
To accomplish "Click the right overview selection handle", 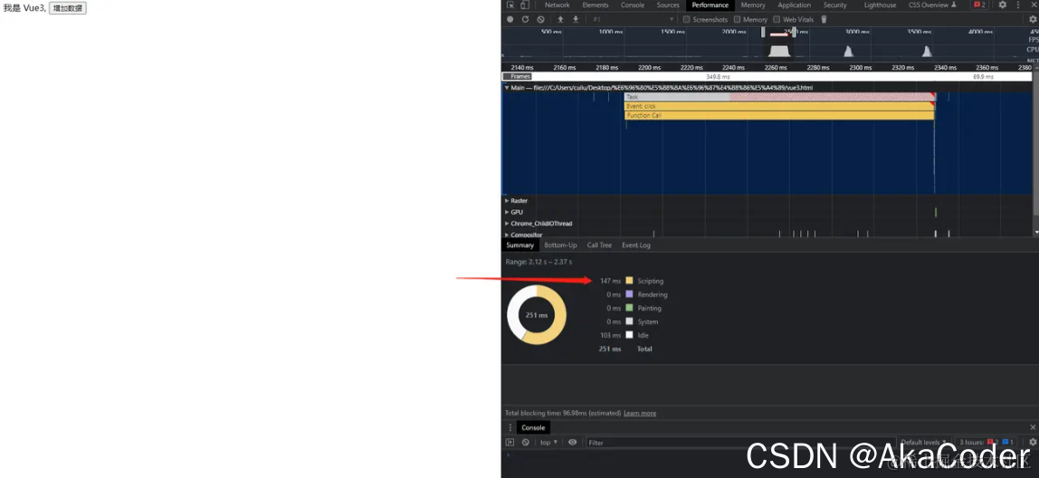I will (x=794, y=32).
